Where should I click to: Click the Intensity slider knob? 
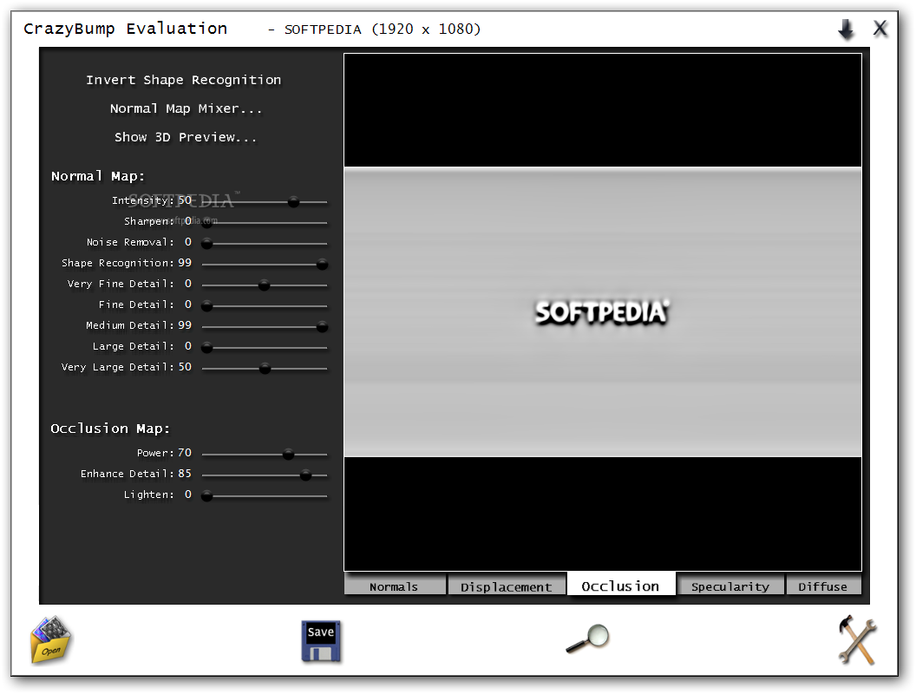coord(294,202)
